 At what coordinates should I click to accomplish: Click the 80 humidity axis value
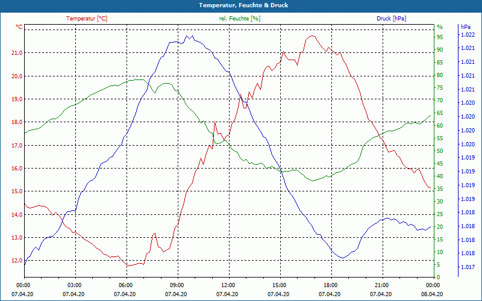440,75
